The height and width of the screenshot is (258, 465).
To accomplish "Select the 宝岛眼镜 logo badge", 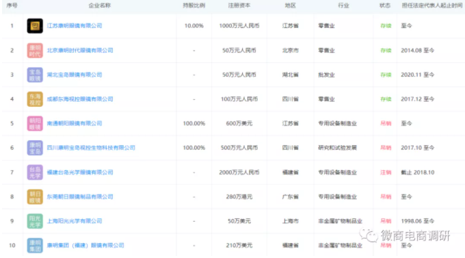I will [35, 75].
